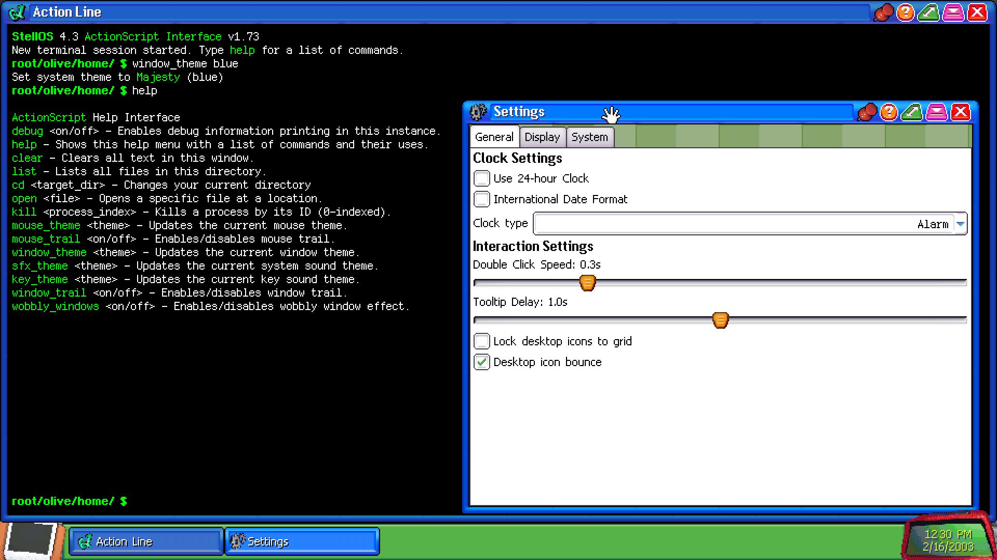This screenshot has height=560, width=997.
Task: Click the gear icon in the Settings window title bar
Action: tap(477, 112)
